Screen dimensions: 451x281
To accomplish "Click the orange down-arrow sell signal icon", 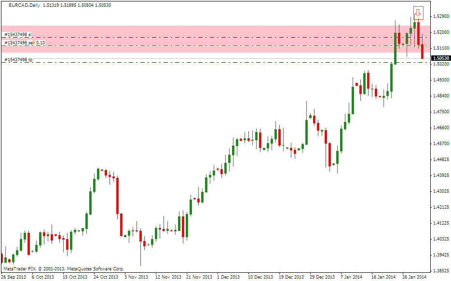I will (418, 13).
